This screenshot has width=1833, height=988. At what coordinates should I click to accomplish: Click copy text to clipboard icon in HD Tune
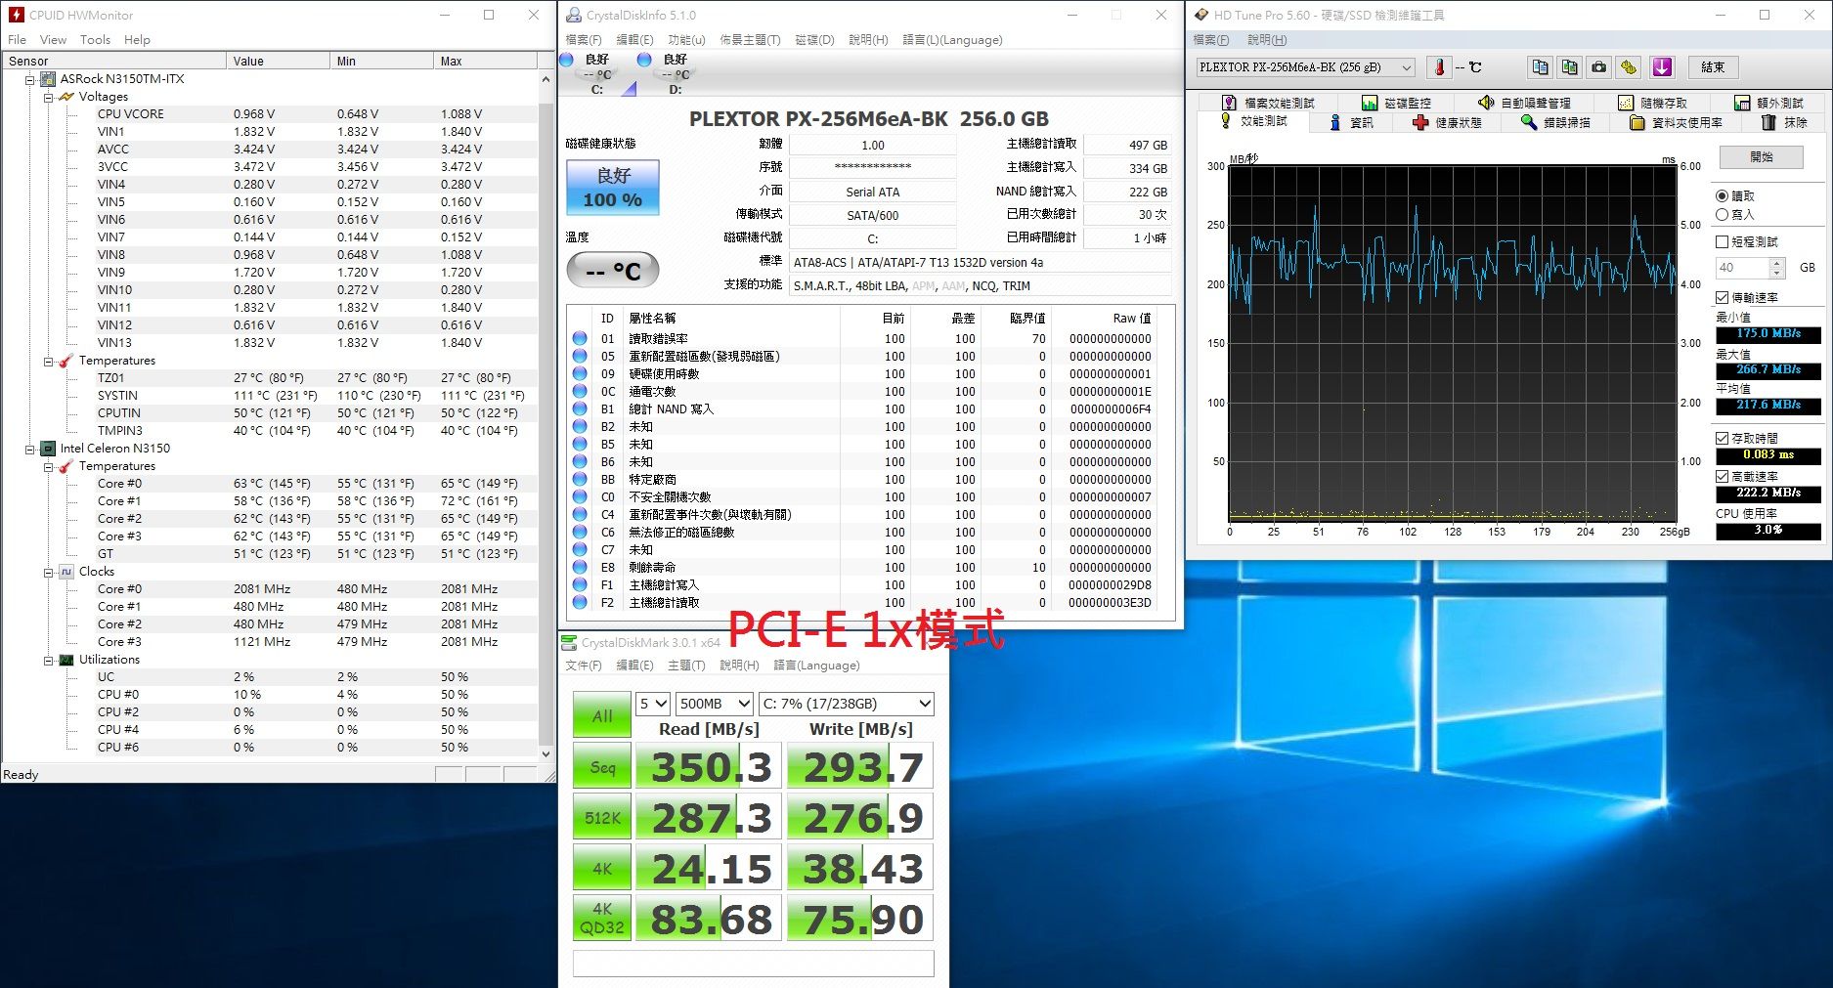1540,67
